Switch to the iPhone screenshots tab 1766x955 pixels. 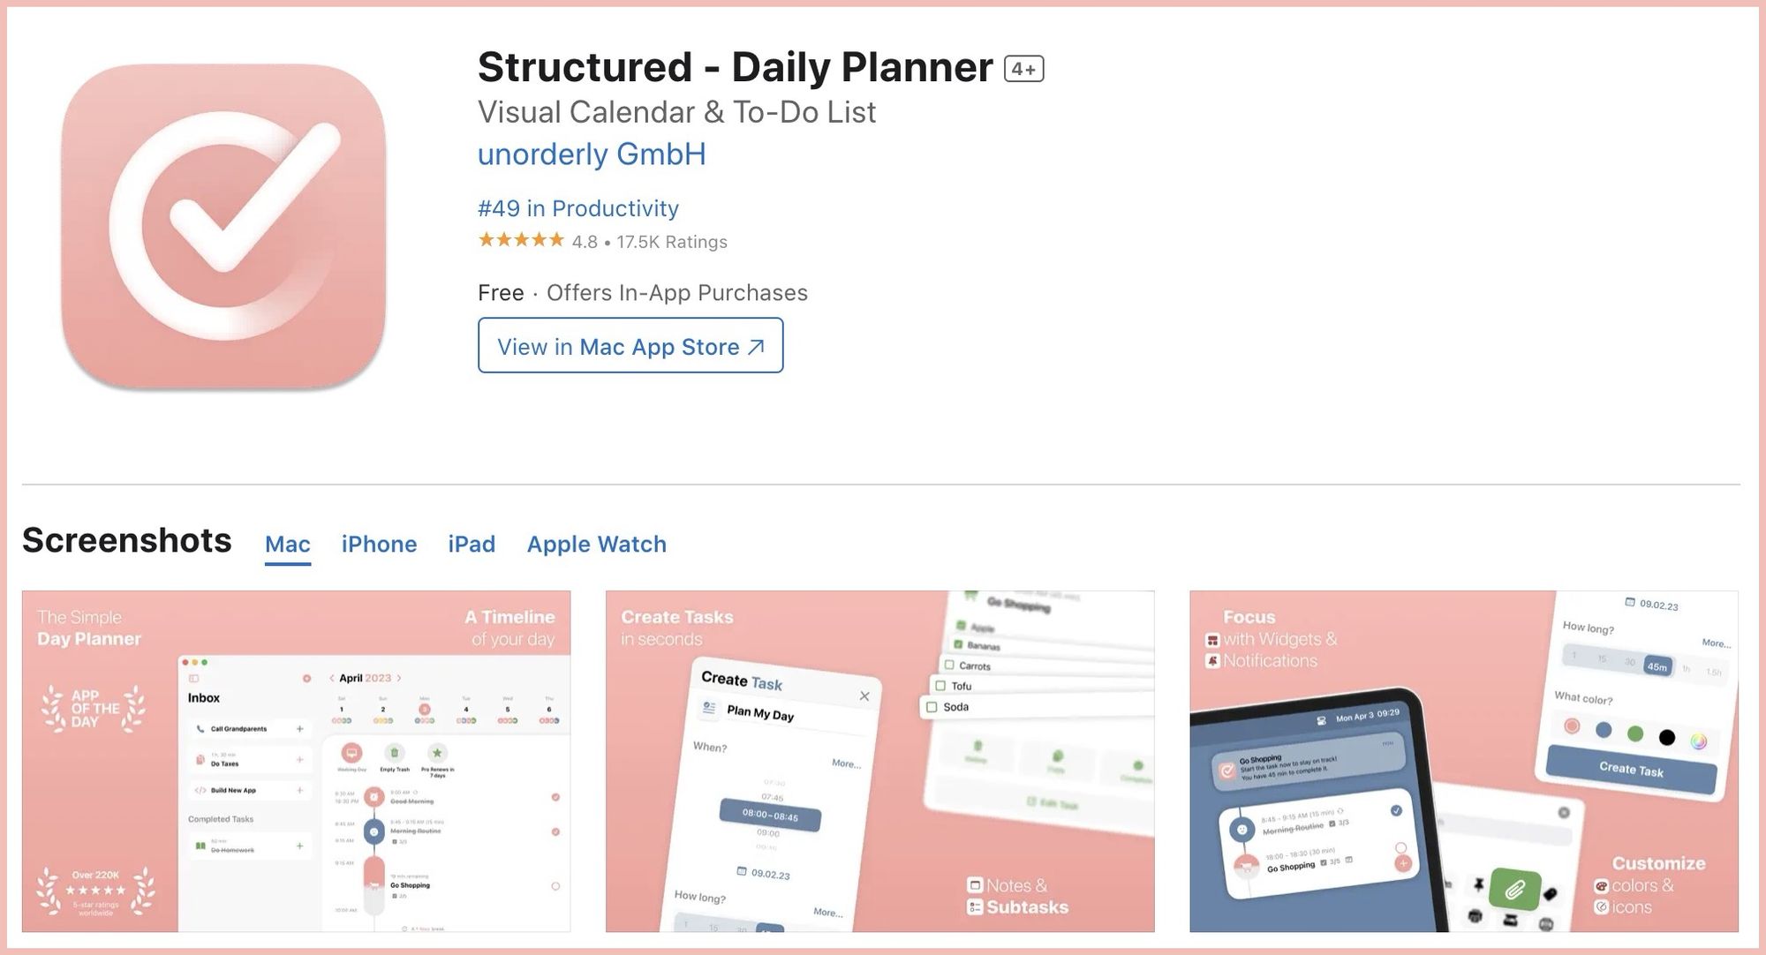tap(379, 544)
